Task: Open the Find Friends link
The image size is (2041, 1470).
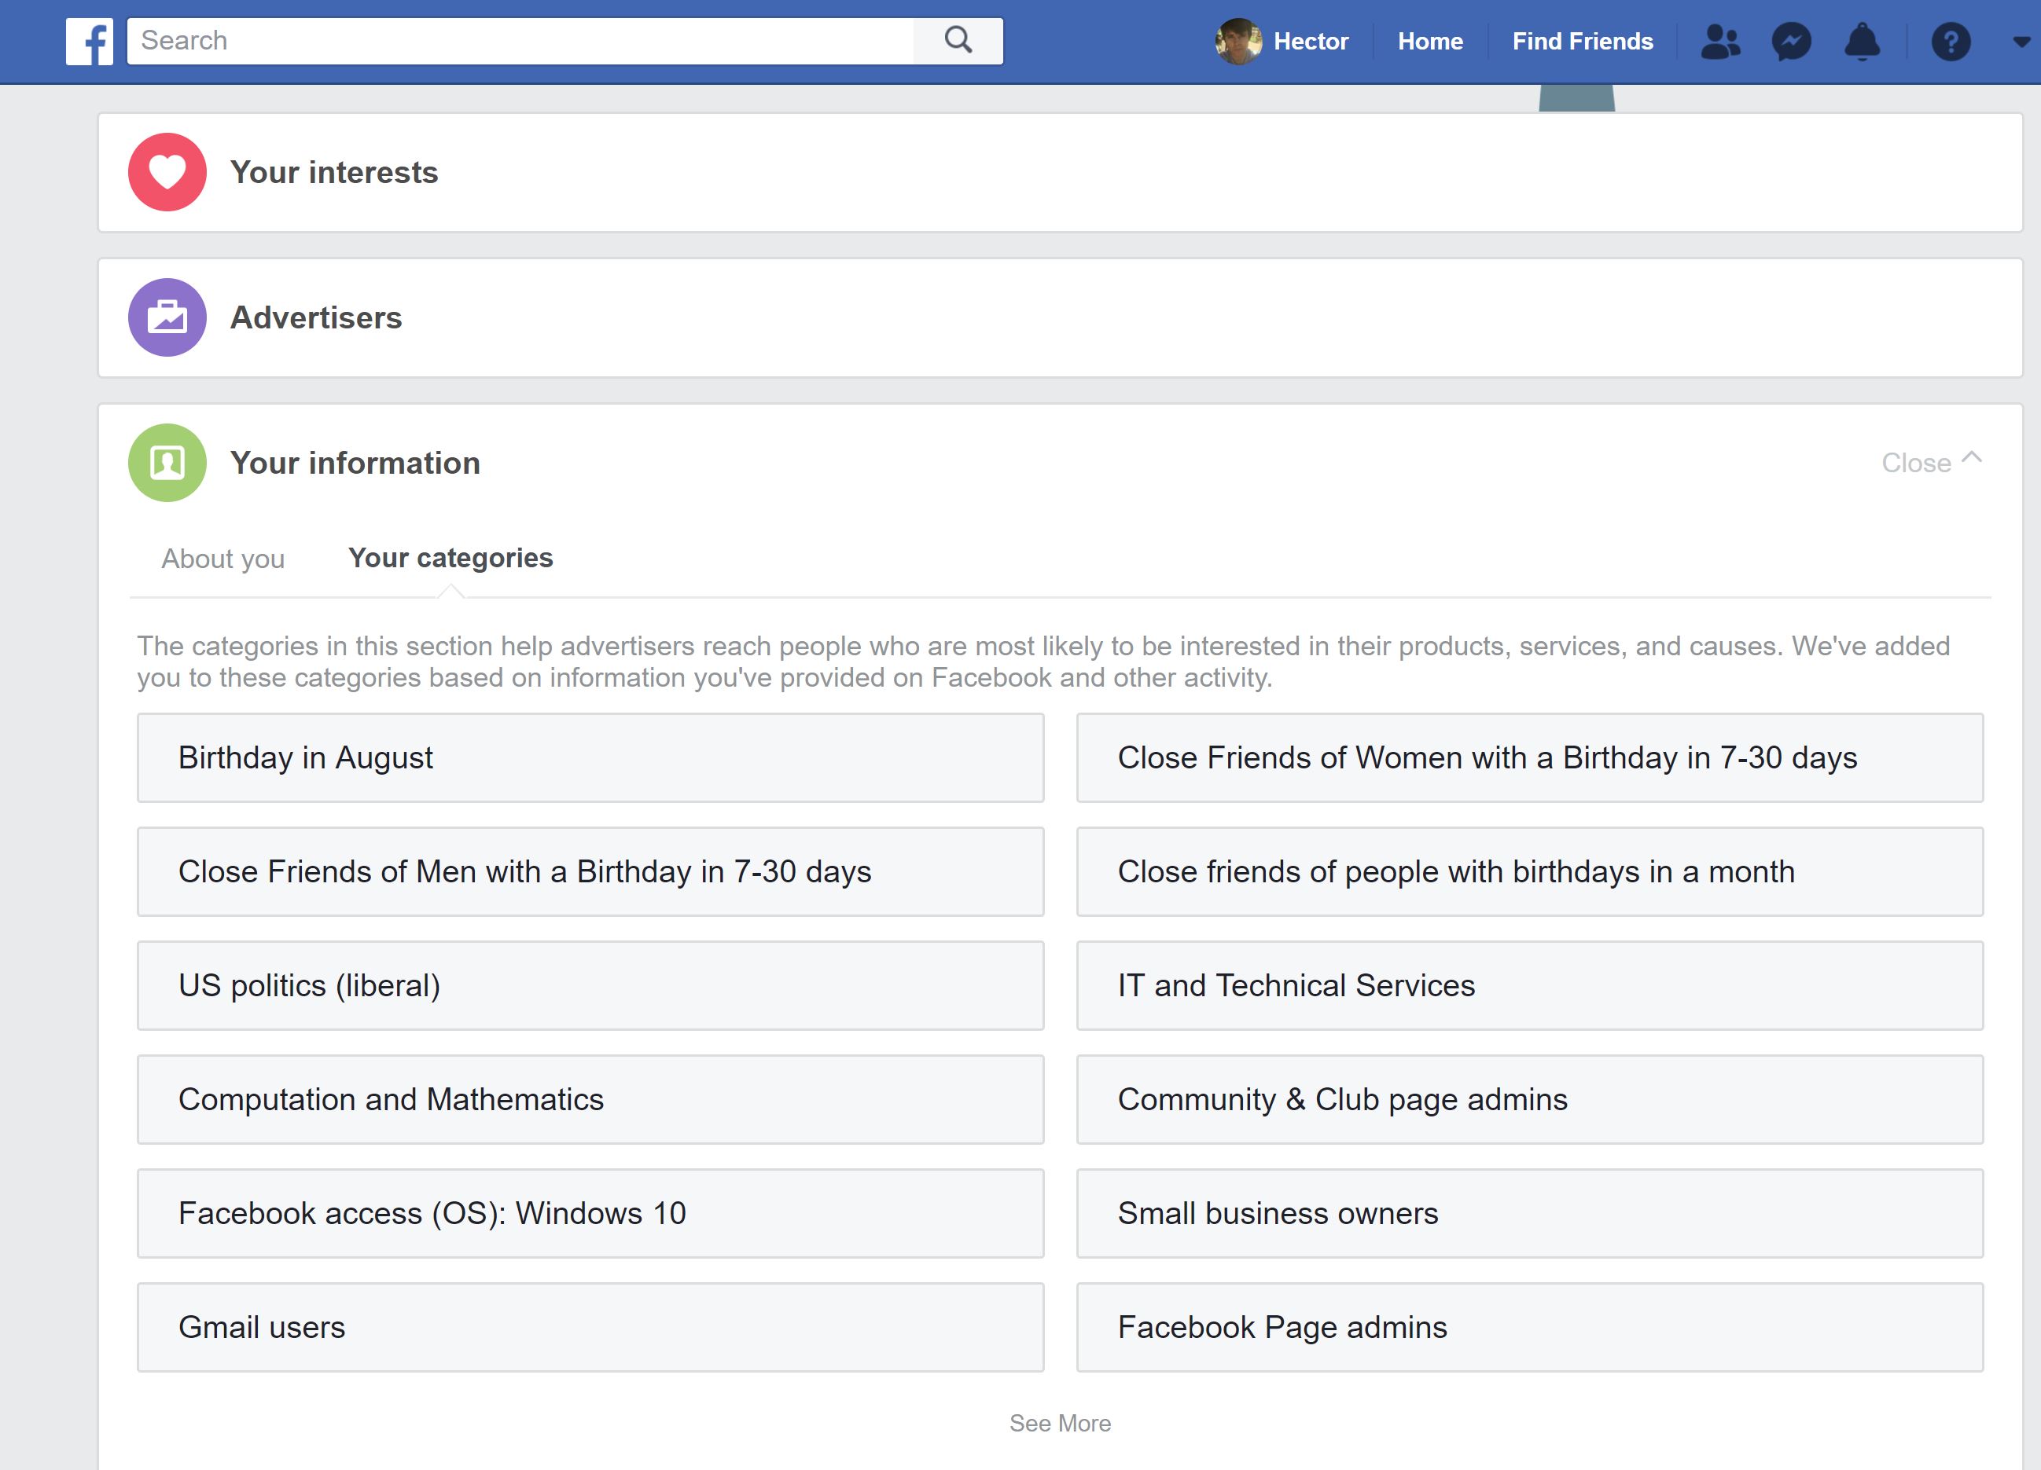Action: 1582,42
